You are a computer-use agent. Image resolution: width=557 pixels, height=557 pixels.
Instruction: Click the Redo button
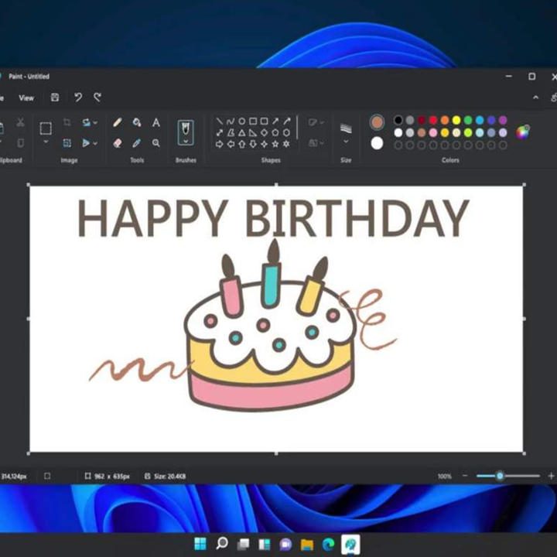click(x=97, y=97)
